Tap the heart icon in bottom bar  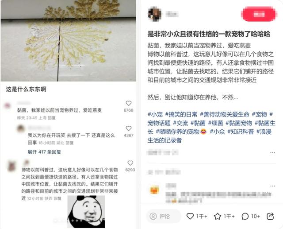coord(190,216)
